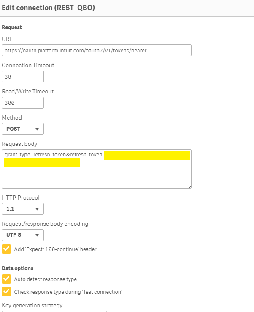Click the Connection Timeout field
The width and height of the screenshot is (254, 312).
tap(23, 77)
